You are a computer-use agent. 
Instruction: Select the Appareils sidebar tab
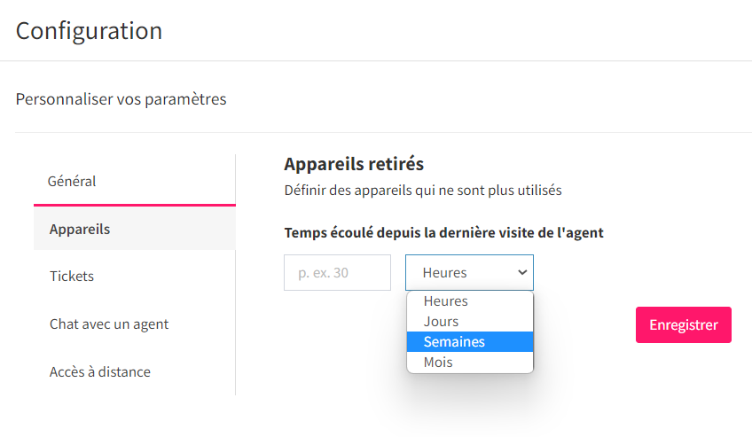point(134,229)
